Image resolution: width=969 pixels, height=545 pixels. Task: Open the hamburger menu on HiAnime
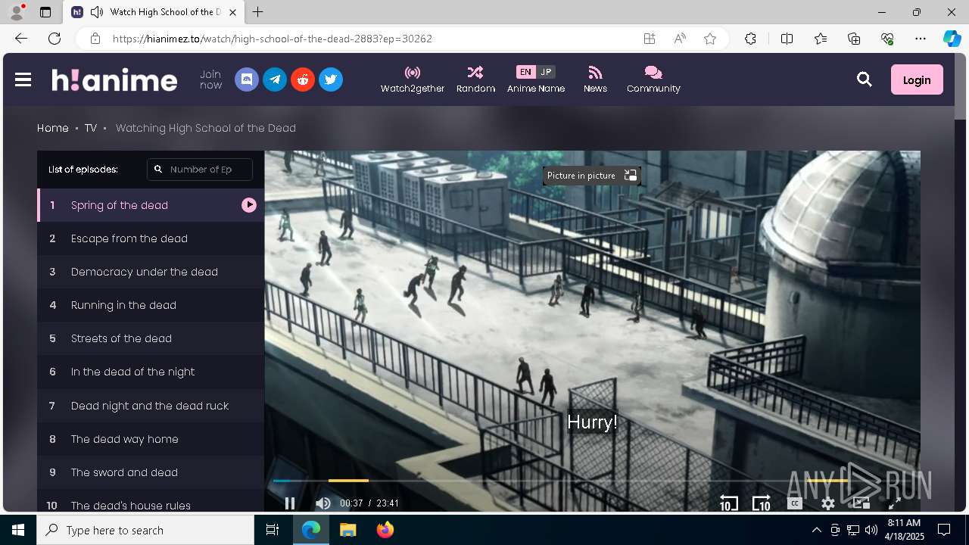pyautogui.click(x=23, y=79)
